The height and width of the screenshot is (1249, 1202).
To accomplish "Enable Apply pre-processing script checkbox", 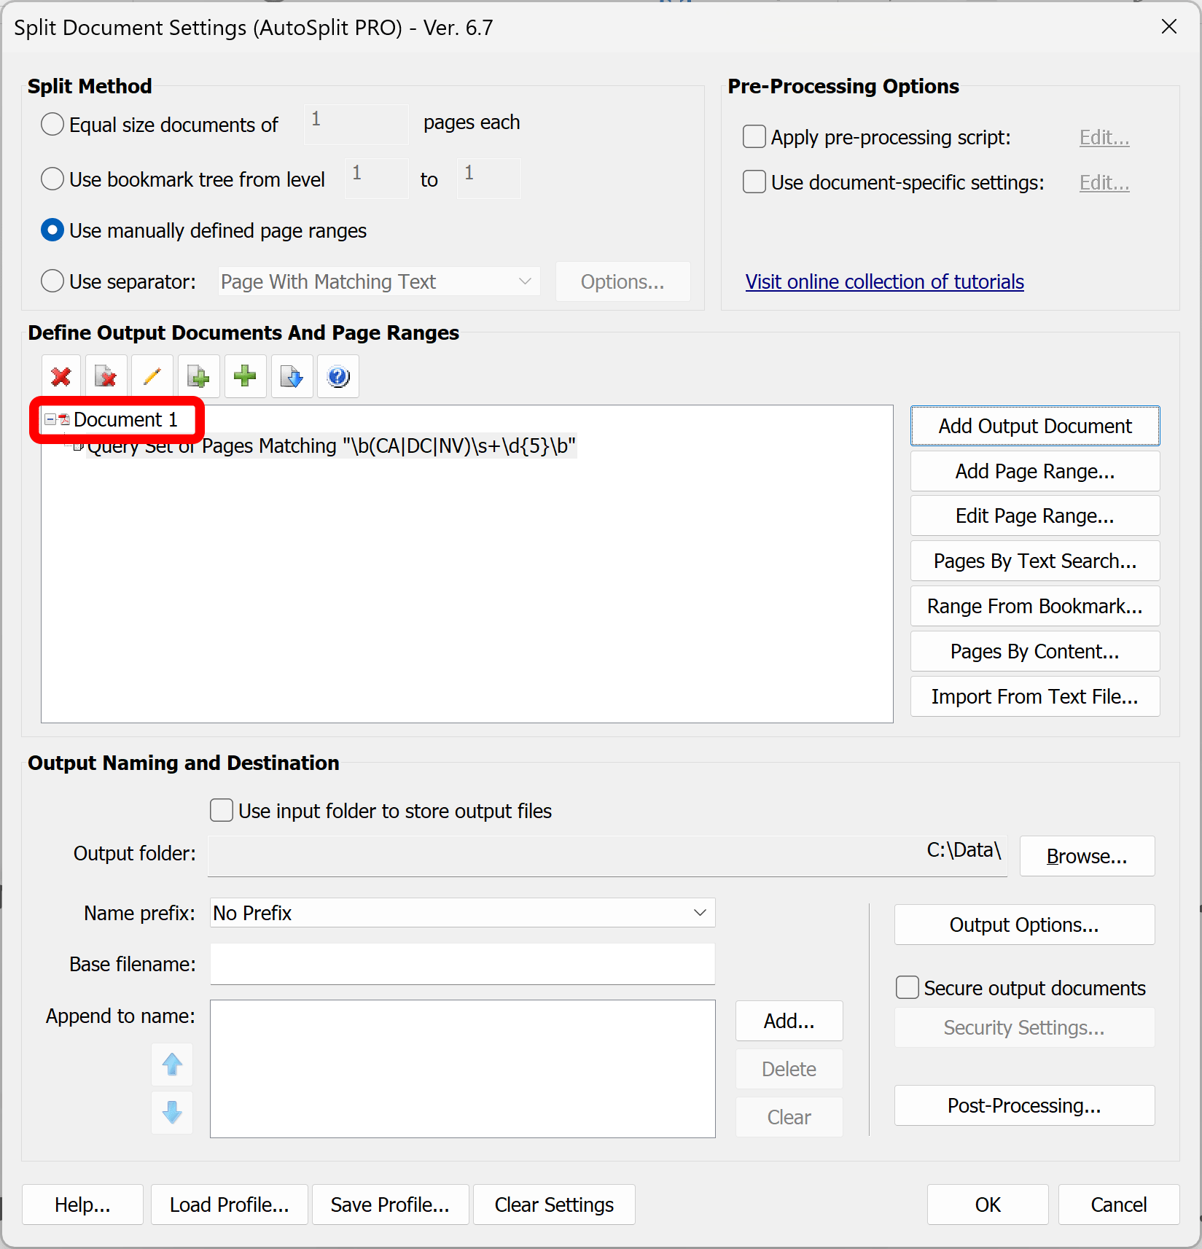I will point(754,137).
